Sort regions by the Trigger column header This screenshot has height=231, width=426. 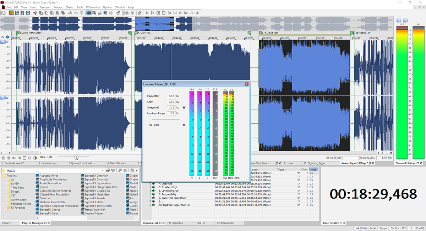pyautogui.click(x=281, y=170)
